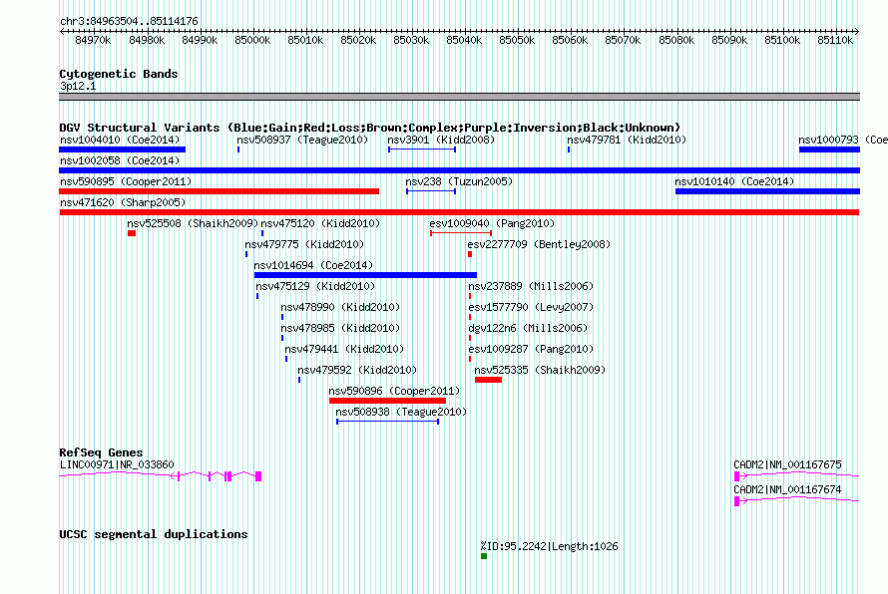Click the UCSC segmental duplications heading
The image size is (888, 594).
point(154,534)
